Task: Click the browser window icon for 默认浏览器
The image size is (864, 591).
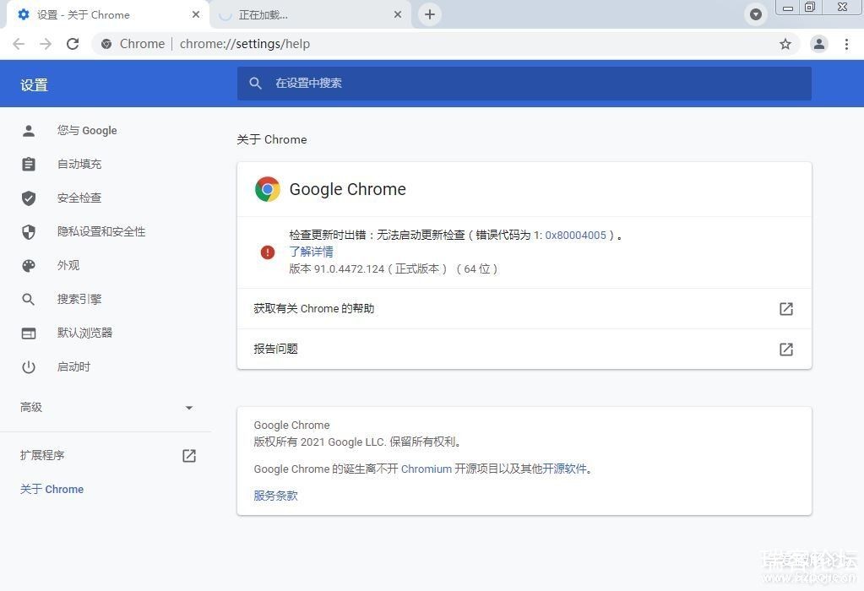Action: 29,333
